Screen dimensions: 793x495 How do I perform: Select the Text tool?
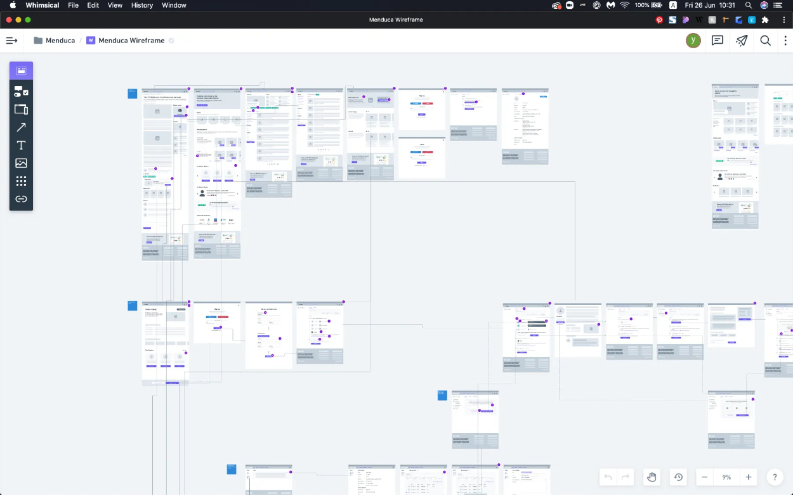[21, 145]
